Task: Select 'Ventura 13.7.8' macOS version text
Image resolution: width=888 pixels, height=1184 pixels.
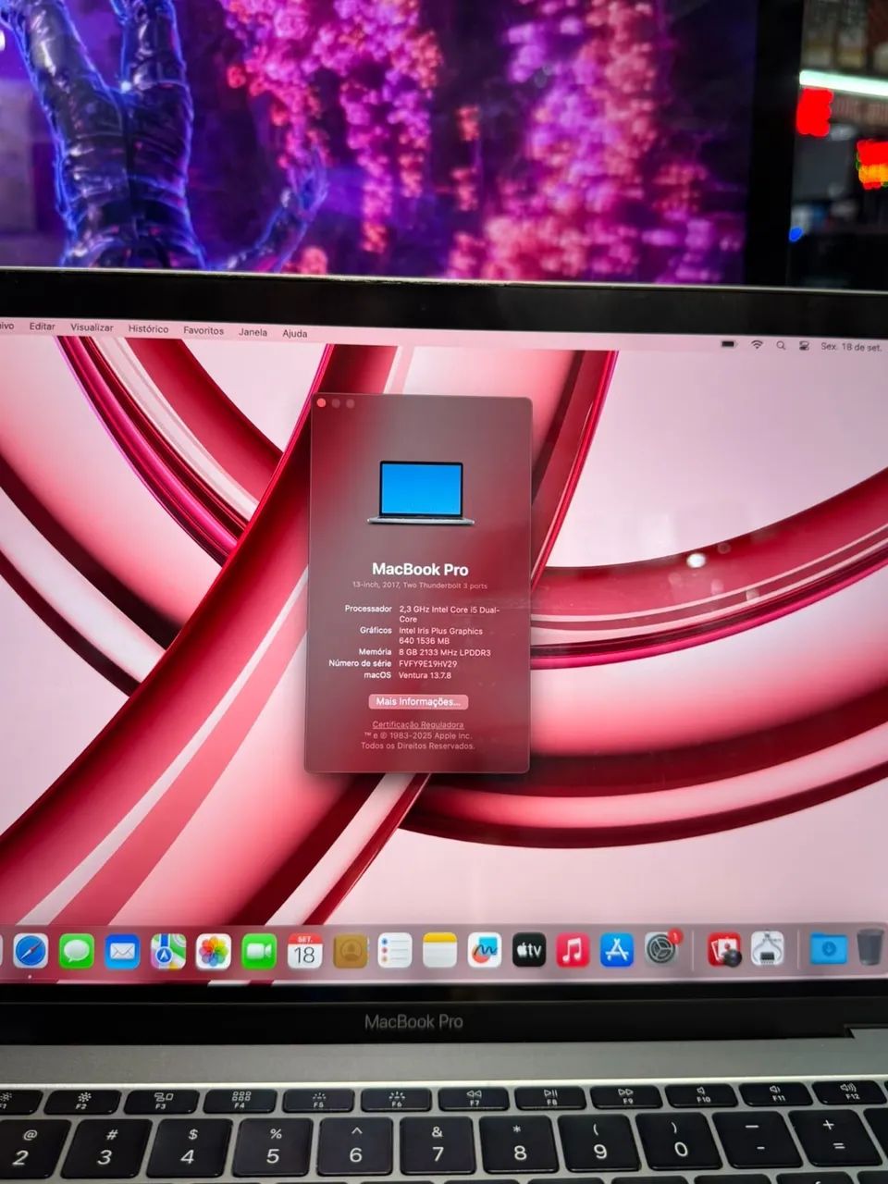Action: pyautogui.click(x=425, y=675)
